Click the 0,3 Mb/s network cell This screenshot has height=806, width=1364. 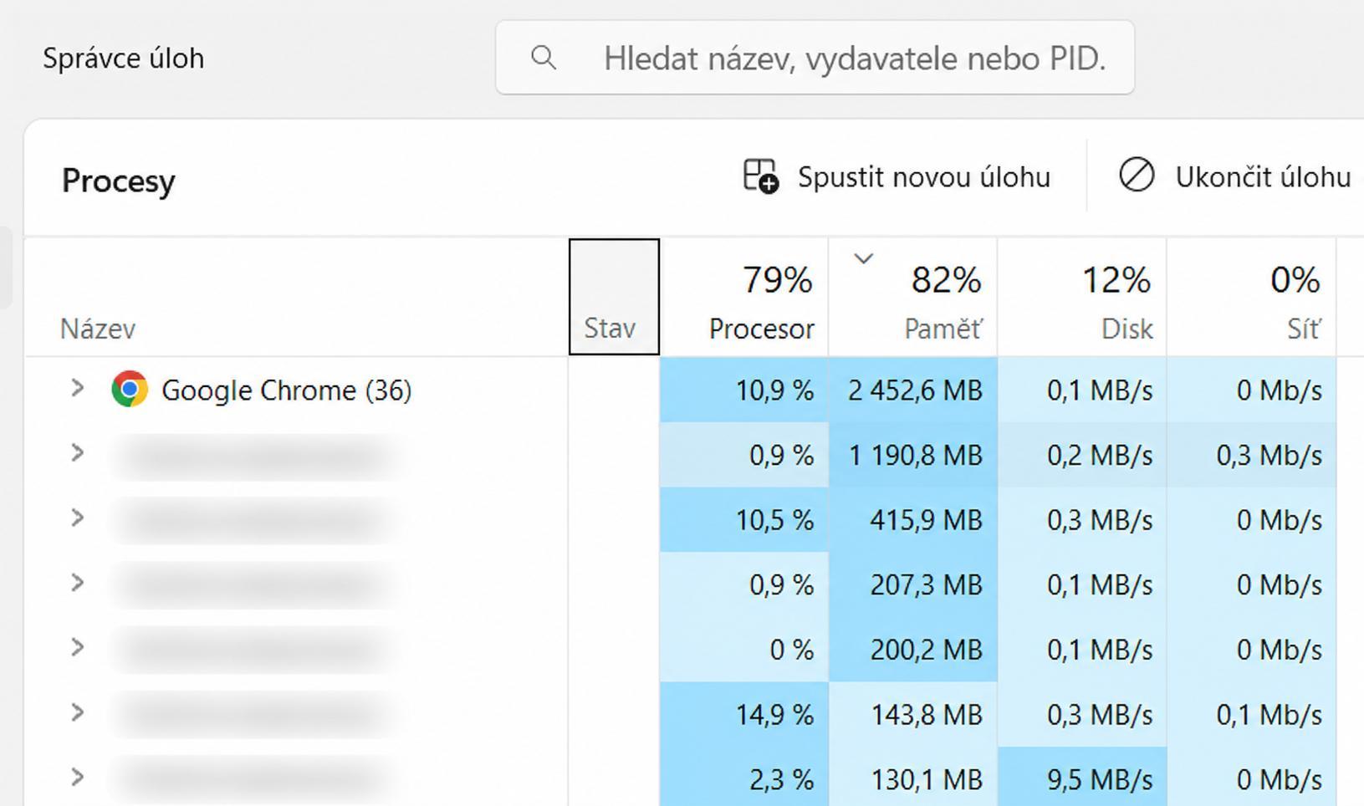coord(1251,455)
